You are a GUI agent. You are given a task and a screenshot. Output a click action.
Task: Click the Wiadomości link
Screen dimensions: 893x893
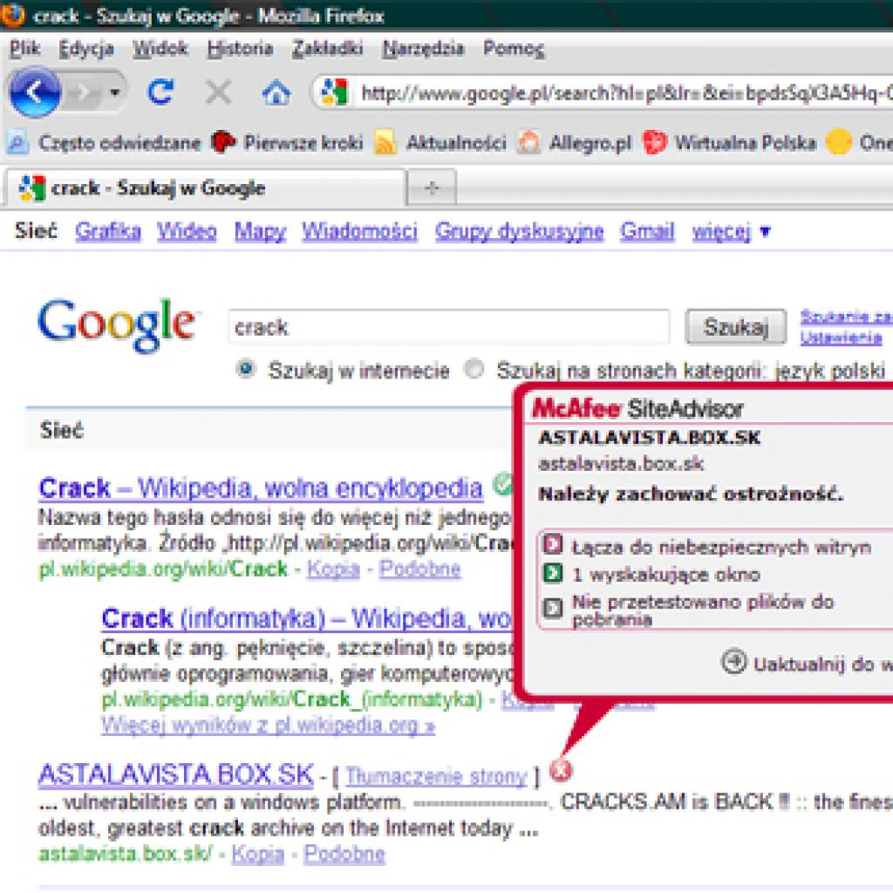[x=359, y=231]
